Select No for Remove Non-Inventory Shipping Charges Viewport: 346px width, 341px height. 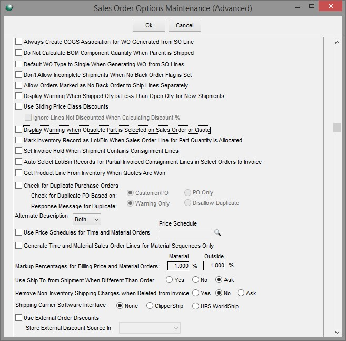click(x=219, y=293)
